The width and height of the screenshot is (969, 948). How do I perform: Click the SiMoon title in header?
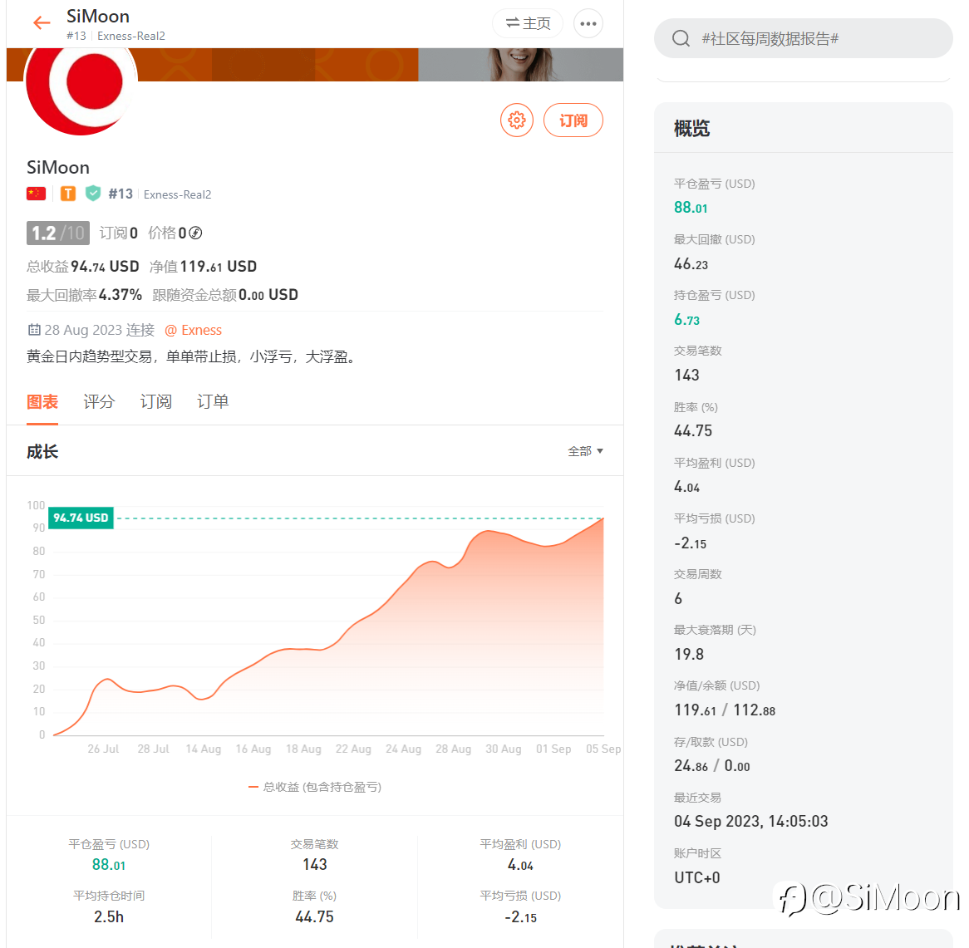click(x=97, y=16)
